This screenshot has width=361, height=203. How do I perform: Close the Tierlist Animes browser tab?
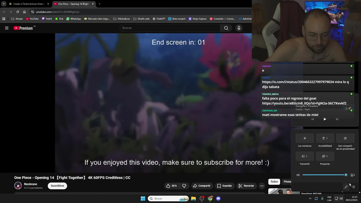(48, 4)
